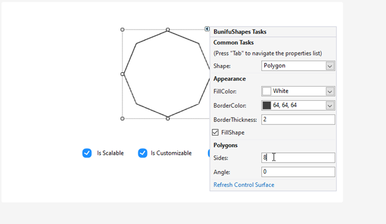Click the bottom-middle resize handle of the shape
This screenshot has height=224, width=386.
(168, 119)
